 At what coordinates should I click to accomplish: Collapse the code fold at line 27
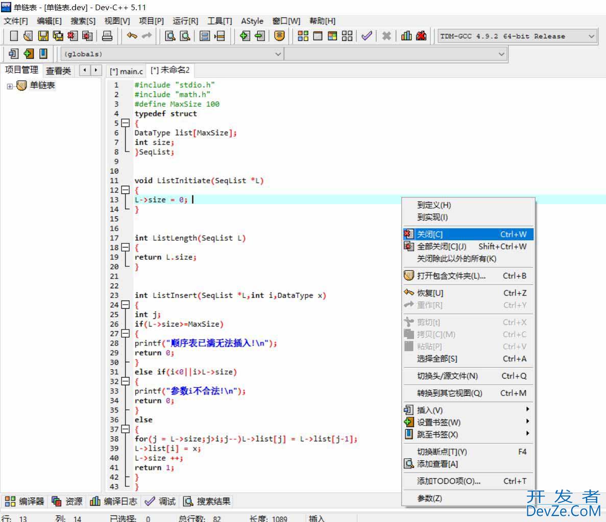pyautogui.click(x=125, y=333)
